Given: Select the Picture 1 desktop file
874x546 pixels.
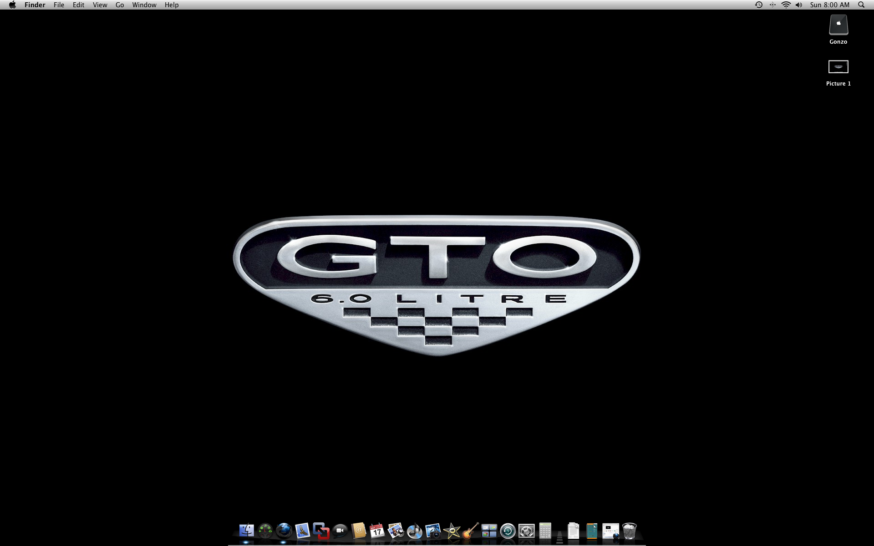Looking at the screenshot, I should 838,67.
